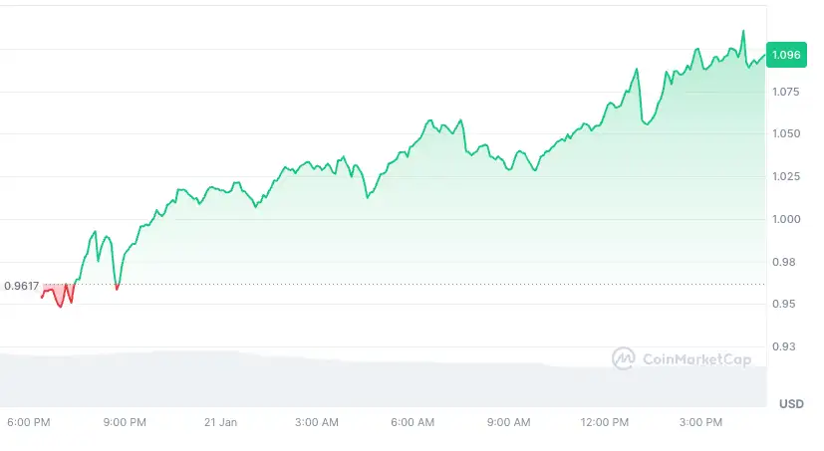Click the CoinMarketCap watermark text

[696, 359]
